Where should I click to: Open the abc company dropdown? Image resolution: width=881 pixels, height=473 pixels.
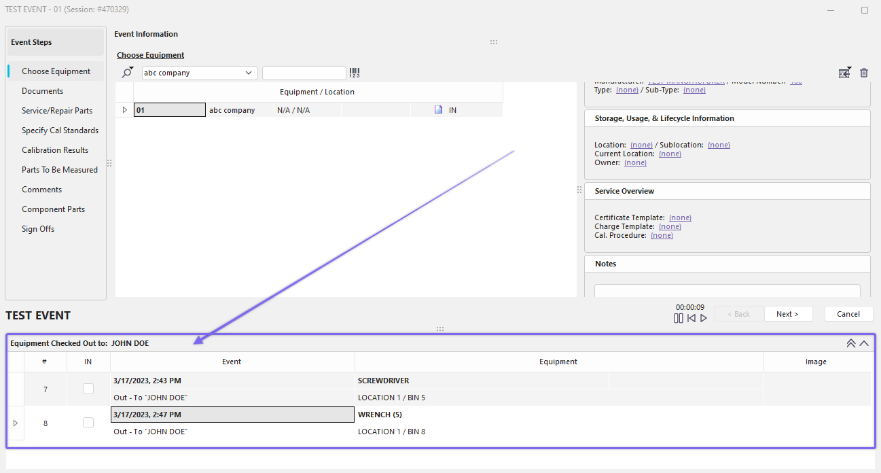[x=248, y=73]
